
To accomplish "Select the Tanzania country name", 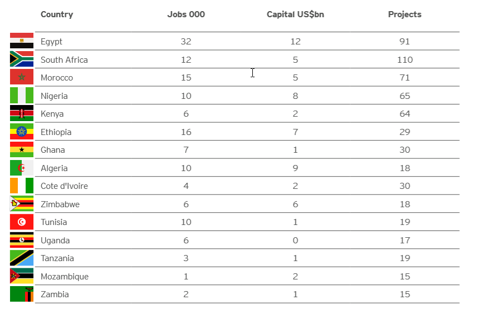I will [57, 258].
